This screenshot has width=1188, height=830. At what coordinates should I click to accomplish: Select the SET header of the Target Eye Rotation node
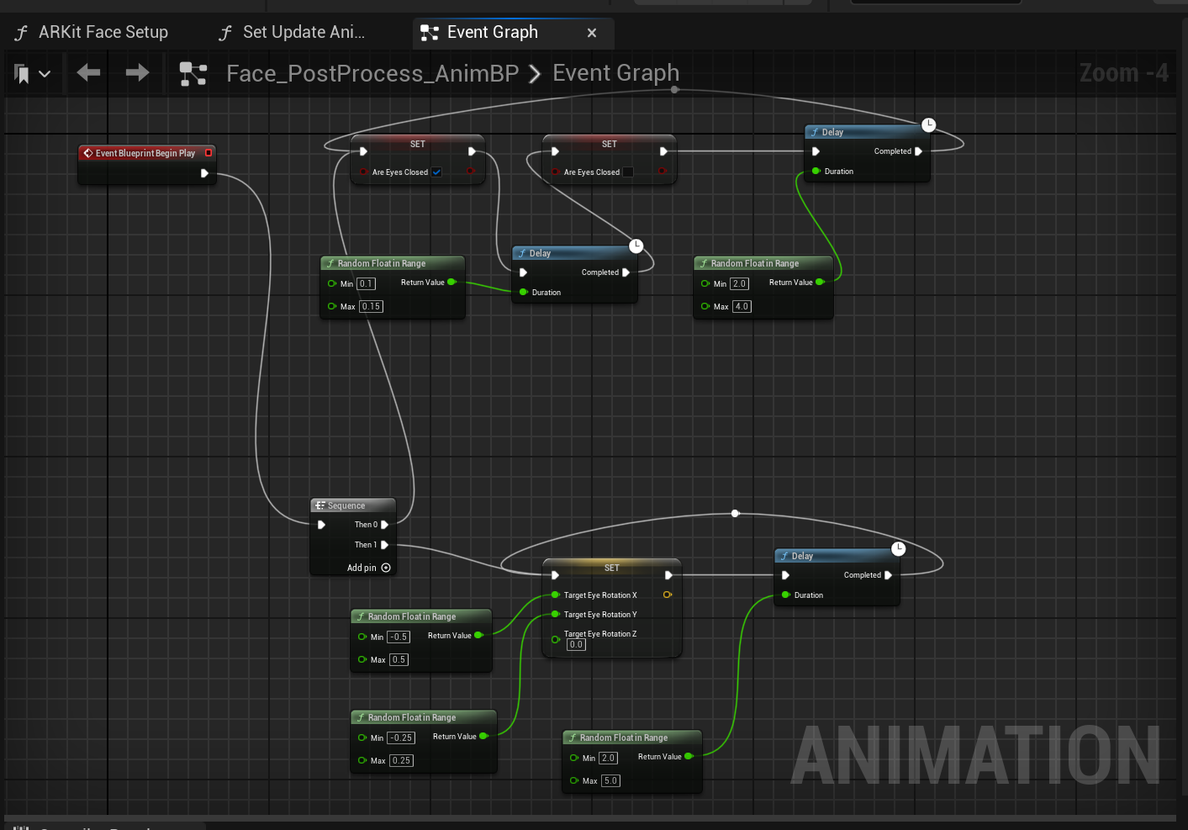tap(612, 568)
